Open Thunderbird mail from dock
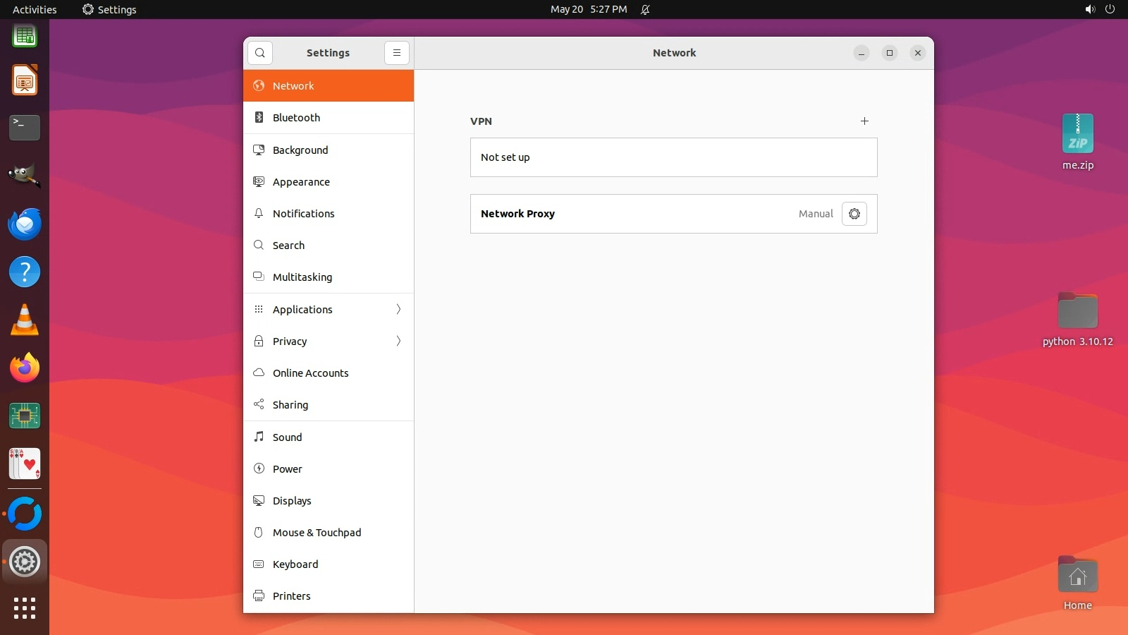Viewport: 1128px width, 635px height. coord(25,224)
